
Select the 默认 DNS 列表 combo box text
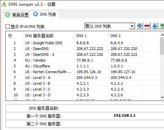tap(98, 26)
